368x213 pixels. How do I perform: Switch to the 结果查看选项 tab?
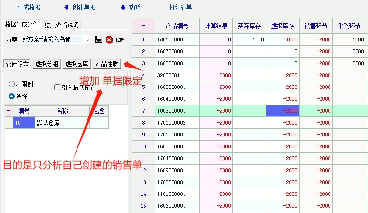(61, 25)
